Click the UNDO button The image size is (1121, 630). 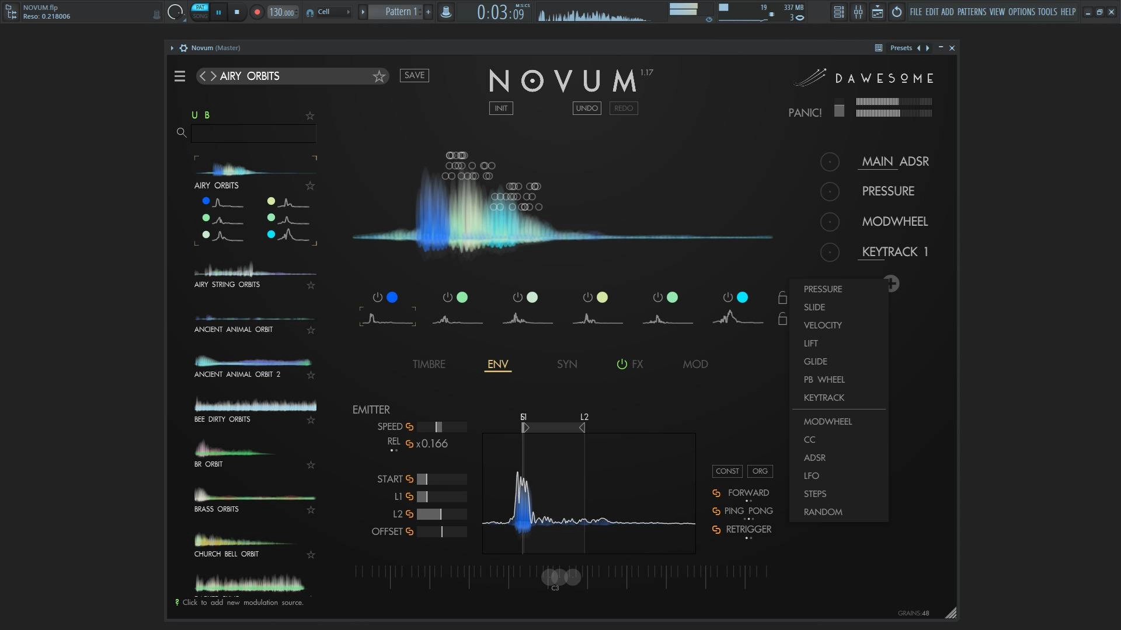click(x=587, y=108)
